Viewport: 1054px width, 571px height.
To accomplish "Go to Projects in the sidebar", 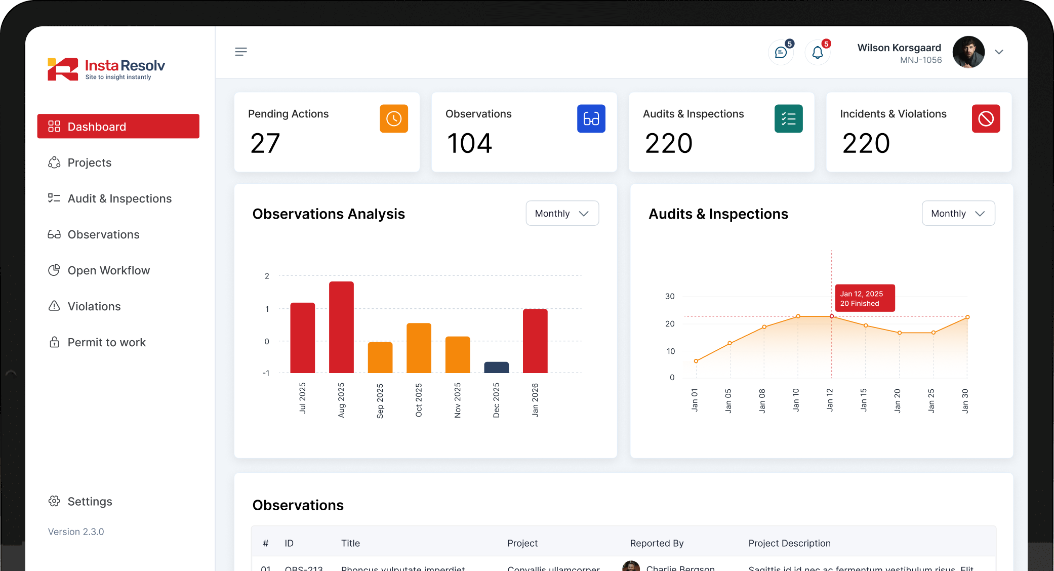I will point(89,162).
